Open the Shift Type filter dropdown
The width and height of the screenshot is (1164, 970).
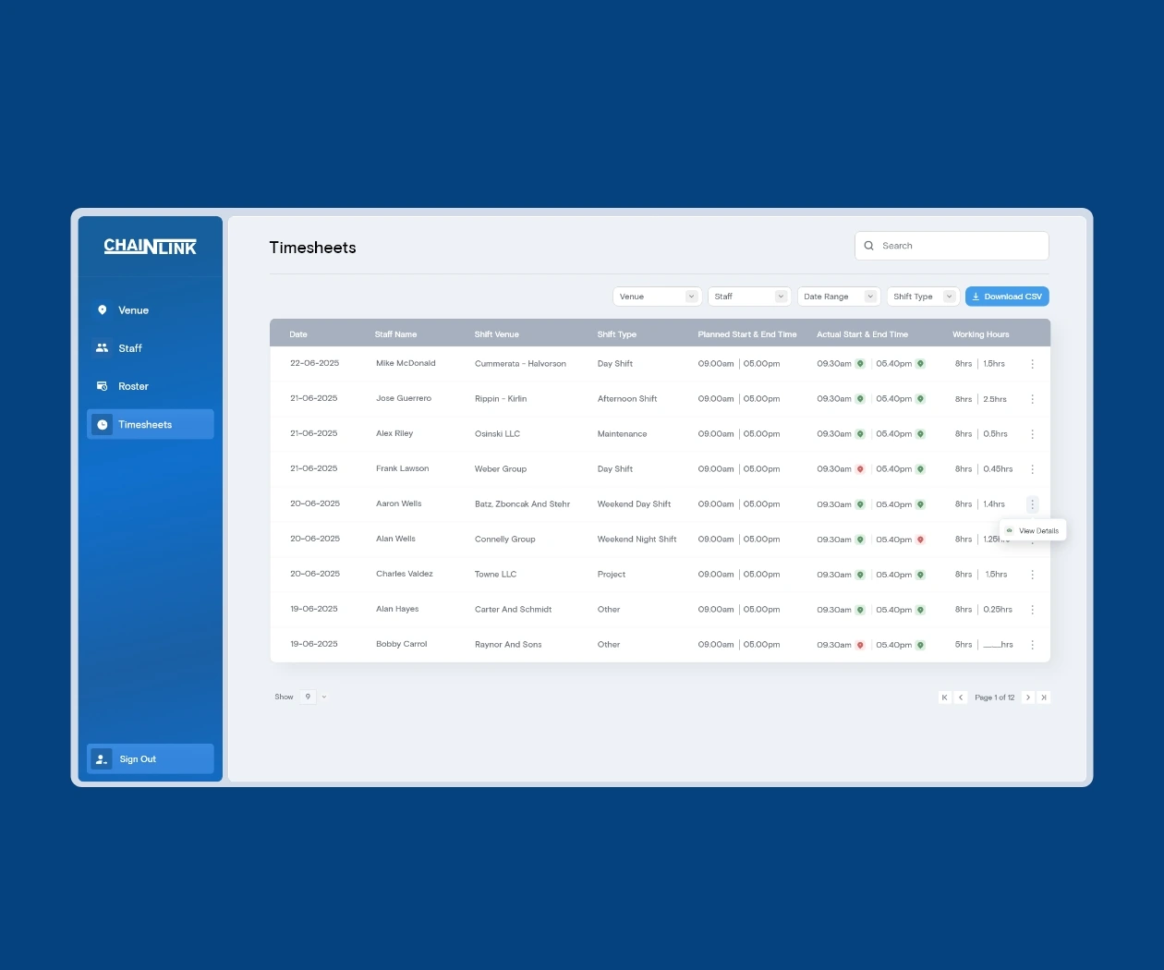[x=923, y=297]
